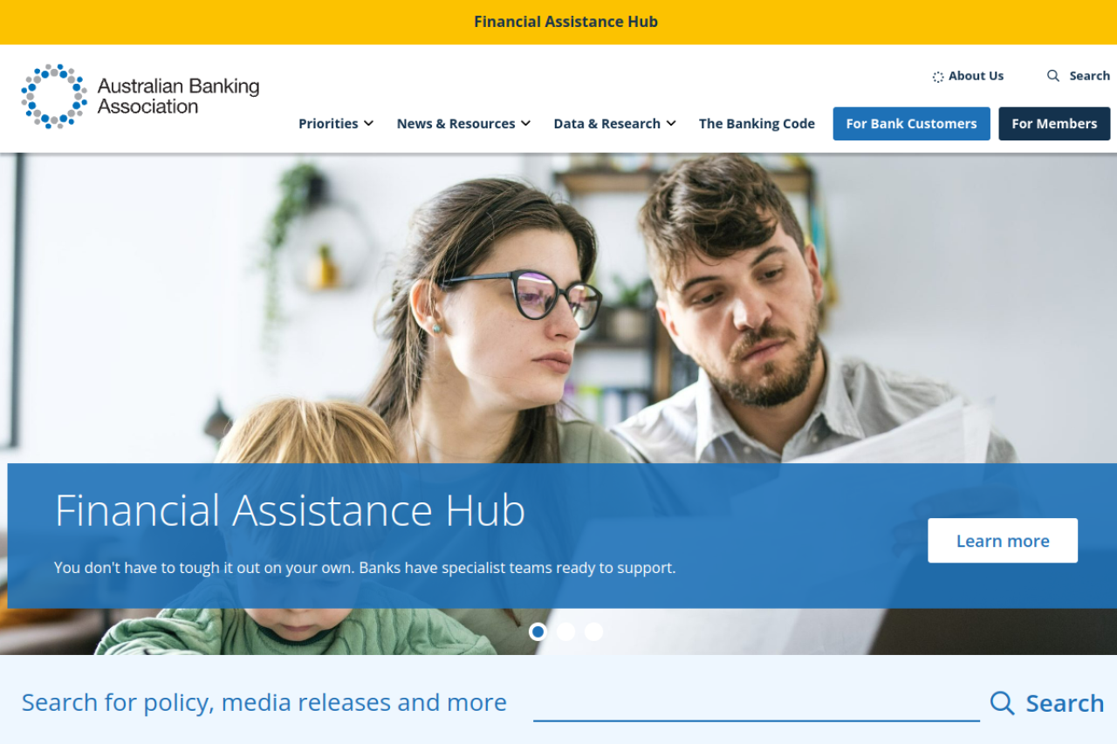Click the bottom Search submit button text
The height and width of the screenshot is (744, 1117).
1065,703
